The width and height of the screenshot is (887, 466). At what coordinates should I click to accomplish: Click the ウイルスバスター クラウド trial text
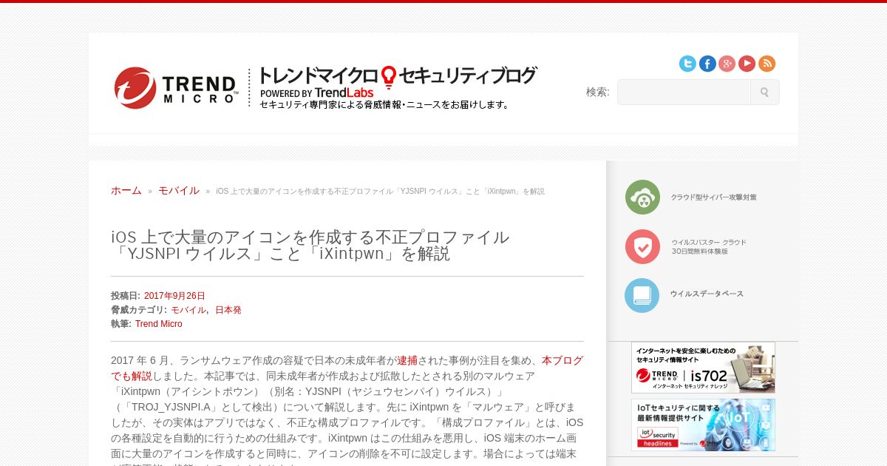709,246
